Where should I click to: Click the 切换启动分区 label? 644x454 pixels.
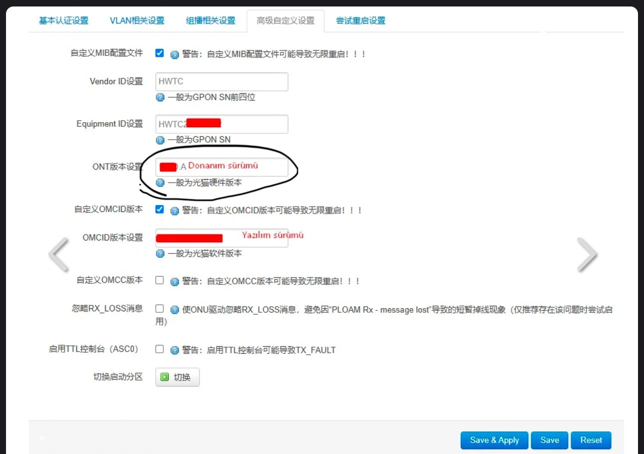pos(118,377)
